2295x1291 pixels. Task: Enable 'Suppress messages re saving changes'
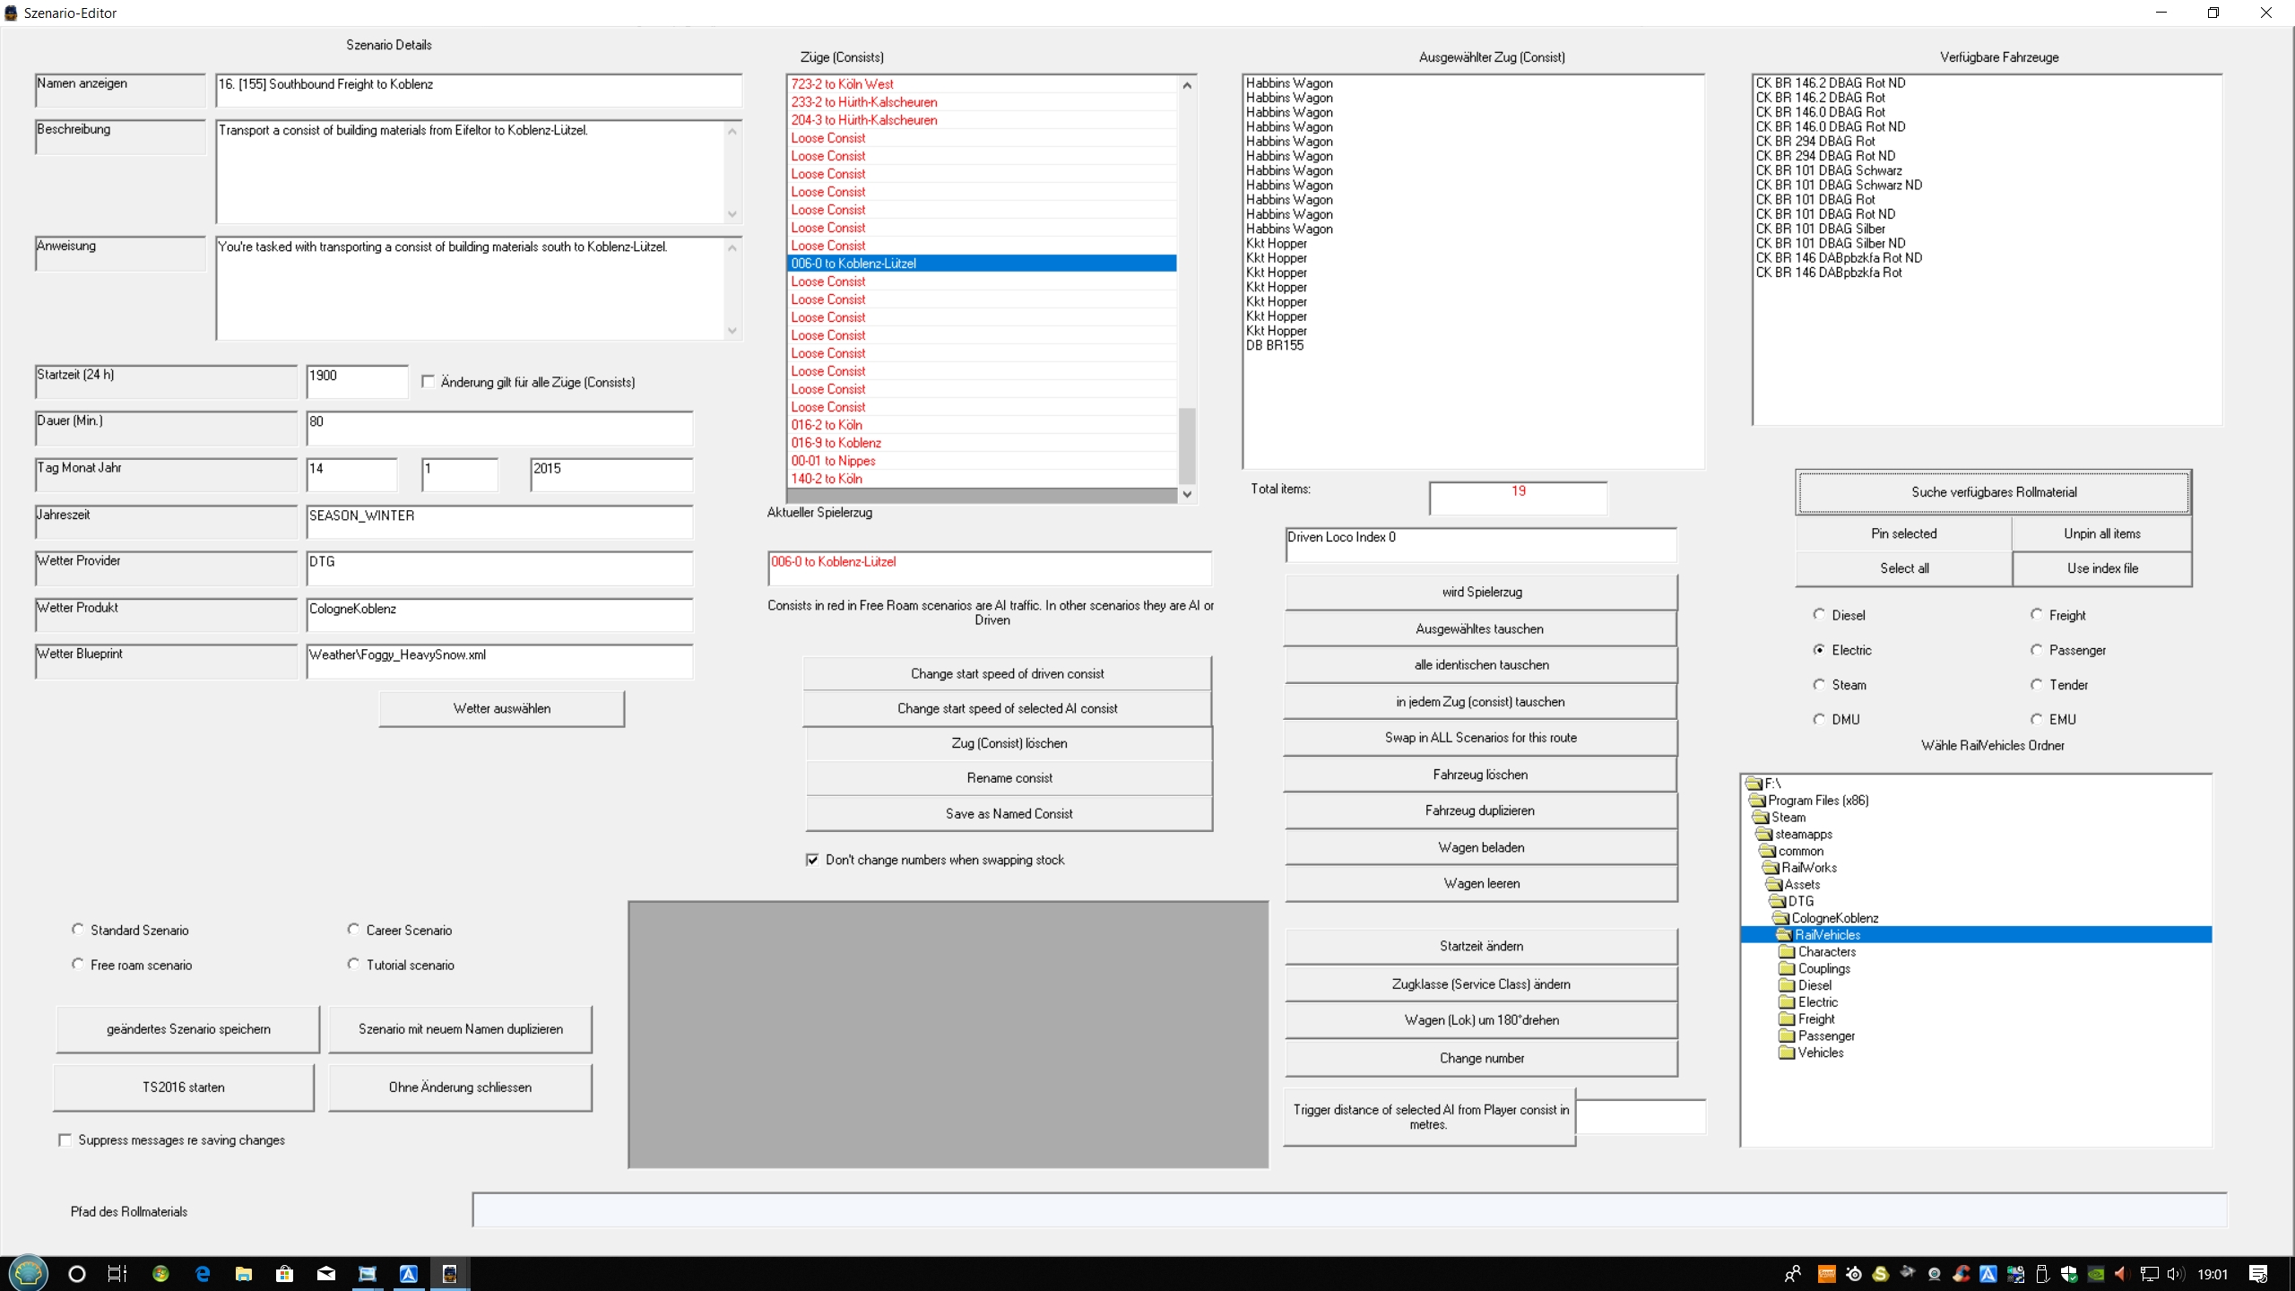pos(65,1139)
